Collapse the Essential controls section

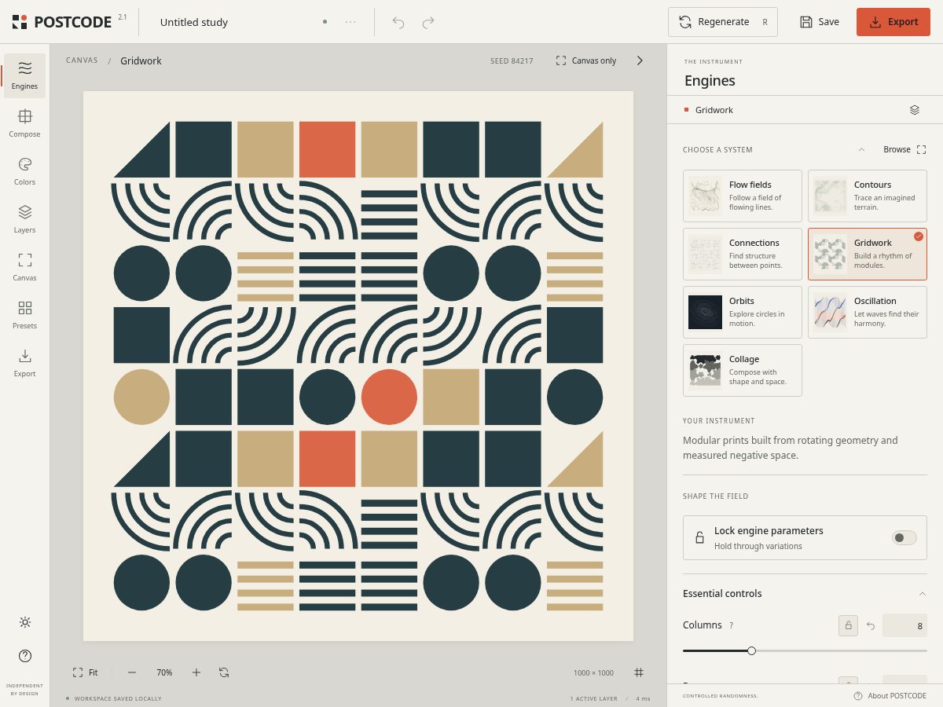[923, 594]
